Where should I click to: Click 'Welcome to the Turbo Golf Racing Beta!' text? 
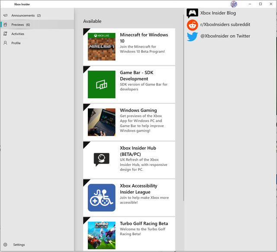click(142, 232)
